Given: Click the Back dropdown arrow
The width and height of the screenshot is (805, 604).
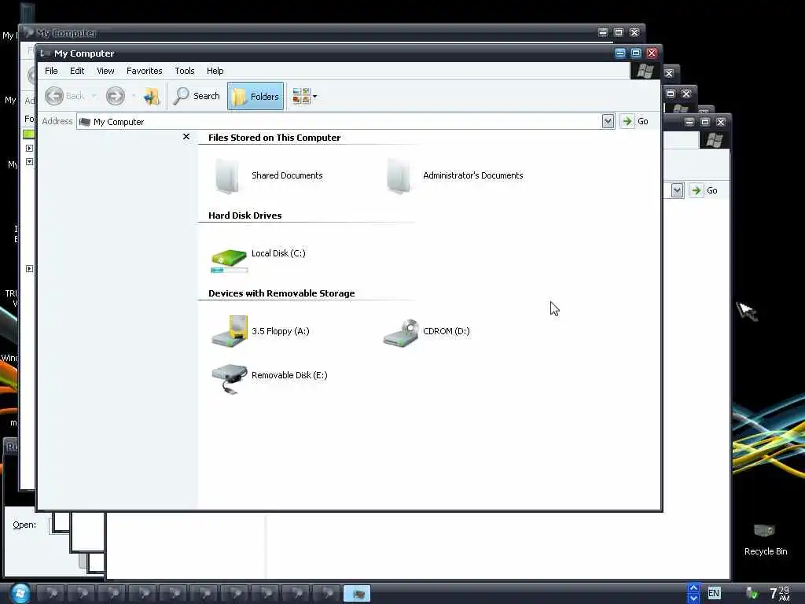Looking at the screenshot, I should [94, 96].
